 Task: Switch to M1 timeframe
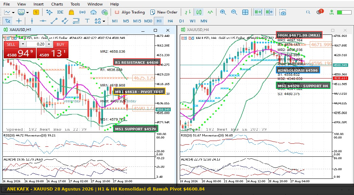click(x=115, y=21)
